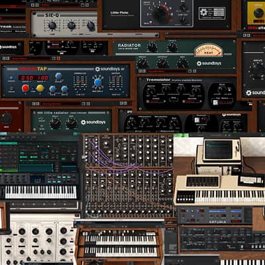Click the rightmost knob on SIE-Q
Viewport: 265px width, 265px height.
tap(91, 26)
